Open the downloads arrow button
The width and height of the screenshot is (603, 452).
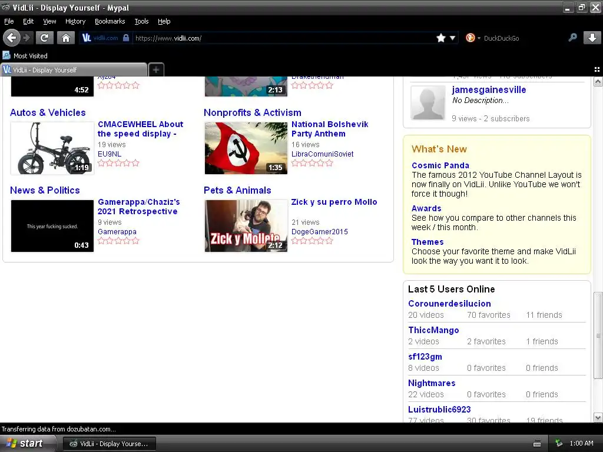(x=592, y=38)
